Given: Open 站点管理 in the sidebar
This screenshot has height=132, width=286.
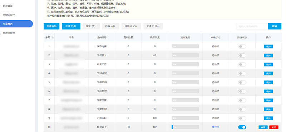Looking at the screenshot, I should (8, 6).
